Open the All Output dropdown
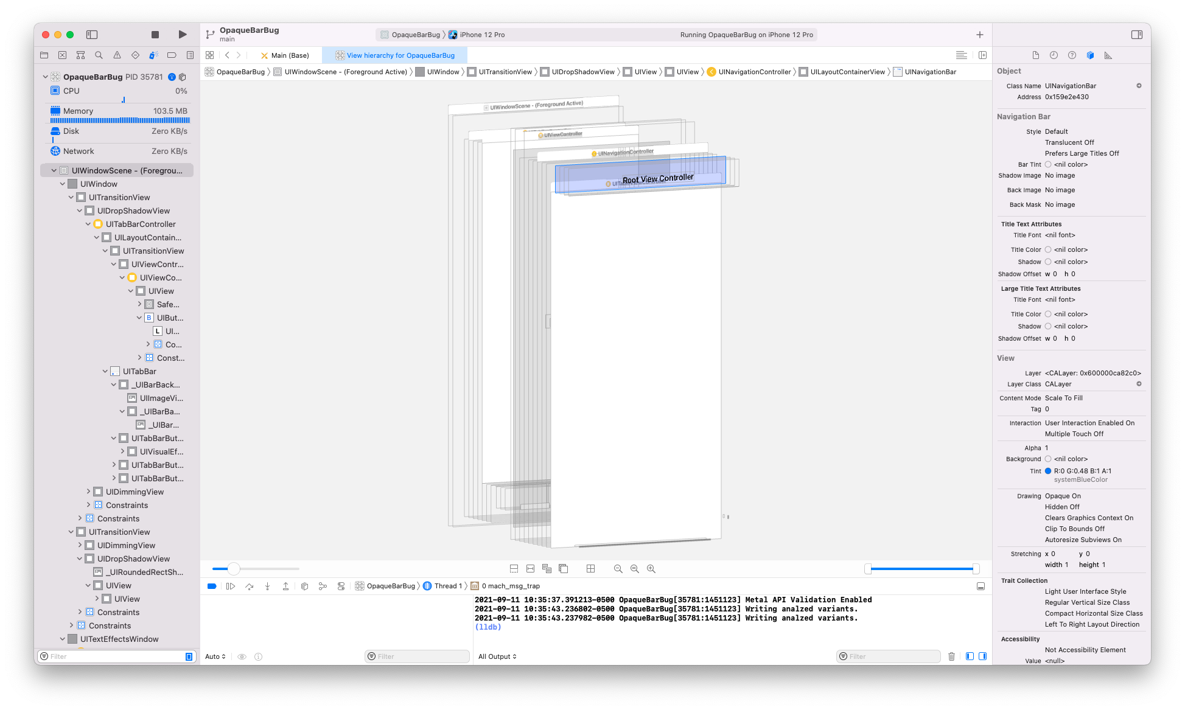Image resolution: width=1185 pixels, height=710 pixels. (x=497, y=656)
